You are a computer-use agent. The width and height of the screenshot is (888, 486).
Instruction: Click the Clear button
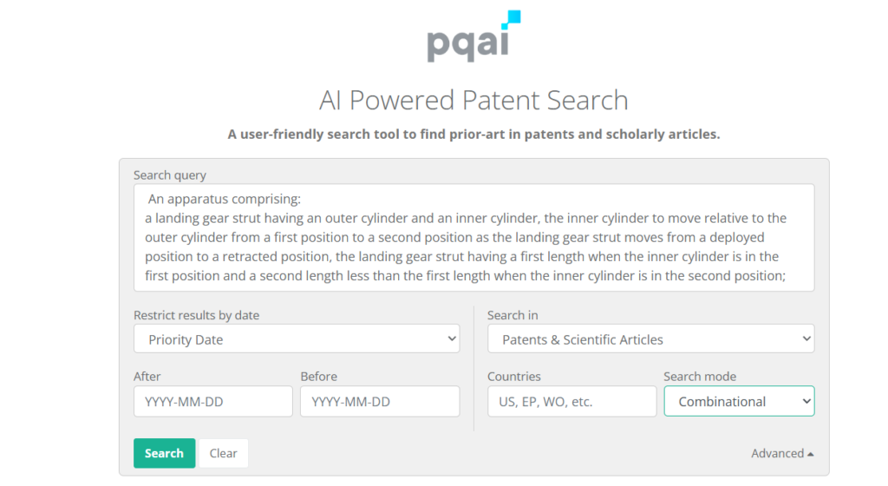223,453
